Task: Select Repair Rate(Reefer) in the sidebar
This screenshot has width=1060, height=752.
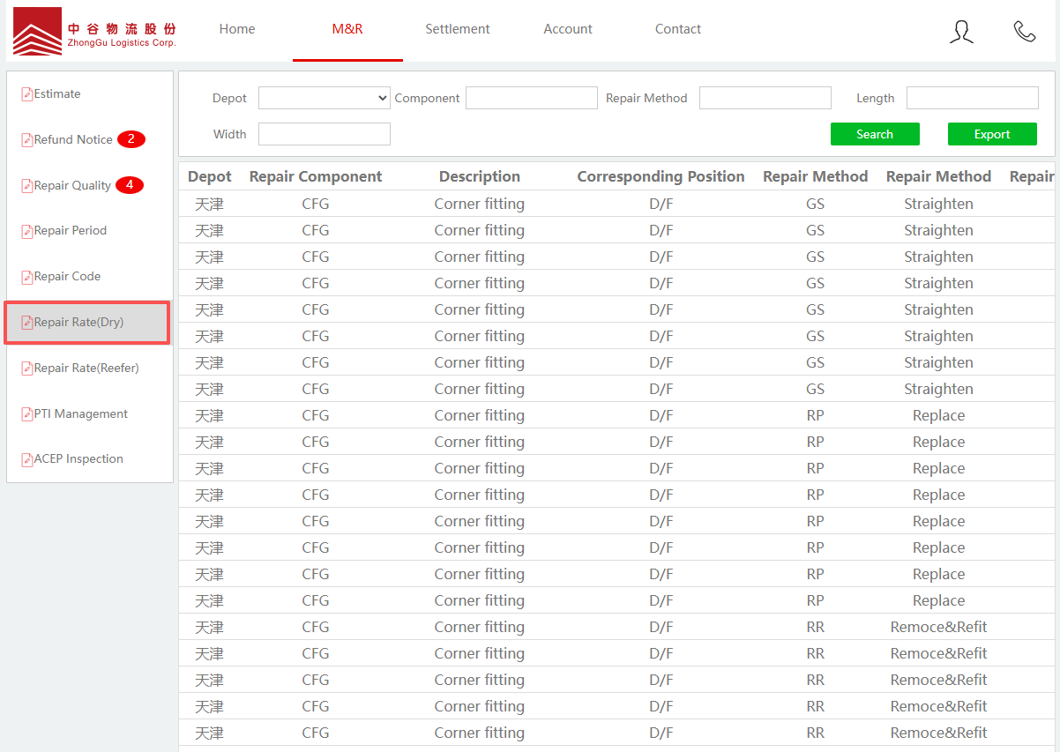Action: (x=86, y=369)
